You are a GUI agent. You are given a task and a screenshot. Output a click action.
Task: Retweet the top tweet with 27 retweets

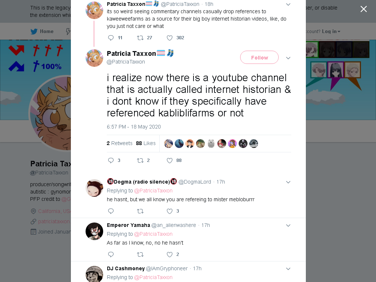point(140,38)
